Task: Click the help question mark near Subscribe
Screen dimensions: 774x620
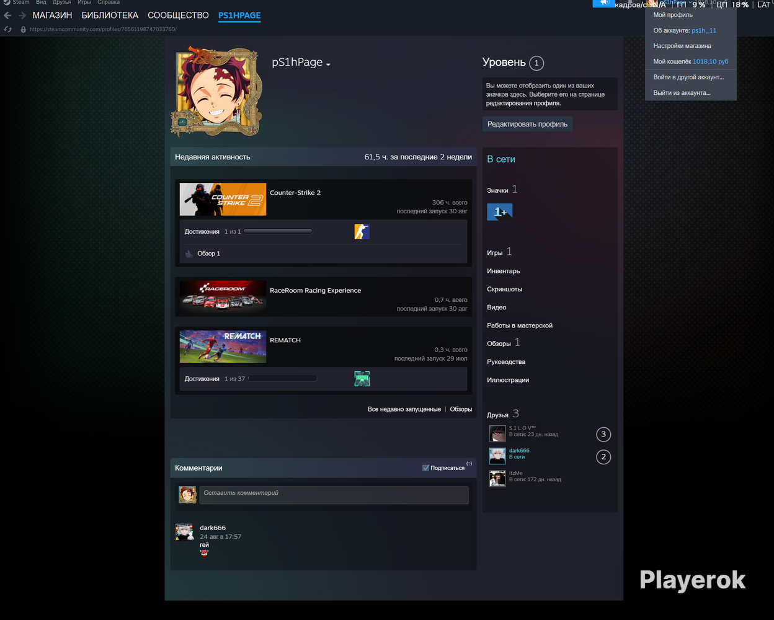Action: tap(469, 464)
